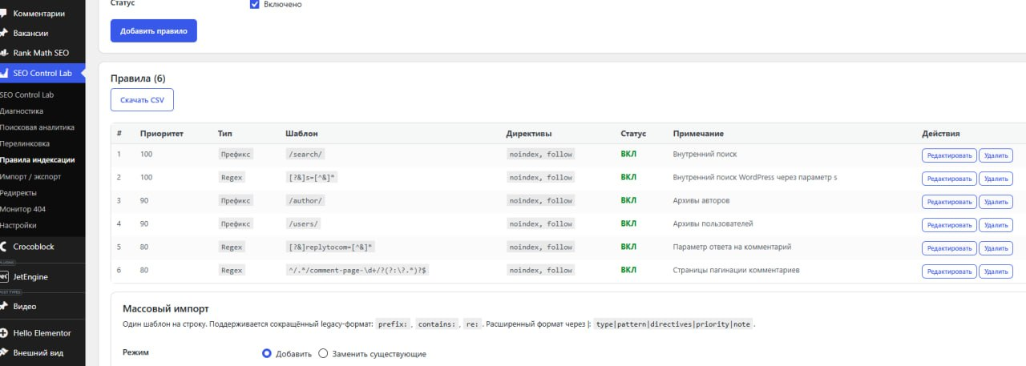This screenshot has width=1026, height=366.
Task: Delete the [?&]s=[^&]* regex rule
Action: pyautogui.click(x=996, y=179)
